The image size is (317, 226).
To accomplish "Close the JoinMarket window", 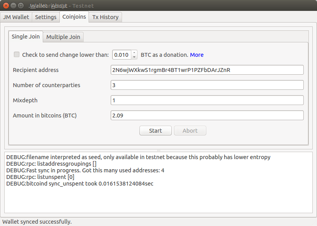I will (x=5, y=6).
